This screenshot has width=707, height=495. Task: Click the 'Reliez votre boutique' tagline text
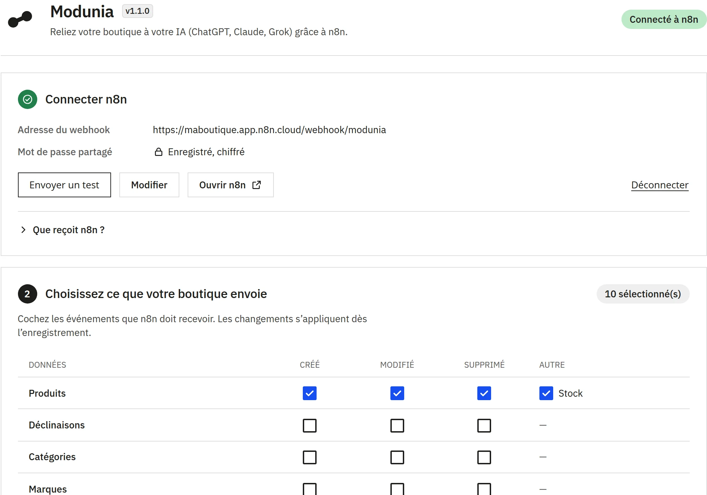click(x=199, y=32)
